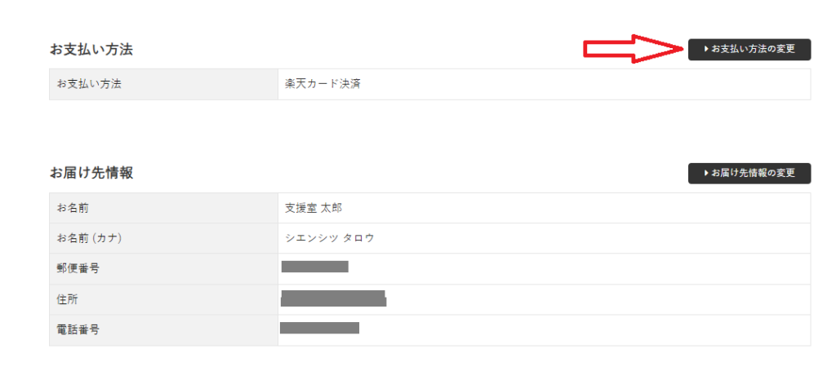The image size is (836, 371).
Task: Click triangle icon in お届け先情報の変更 button
Action: 706,174
